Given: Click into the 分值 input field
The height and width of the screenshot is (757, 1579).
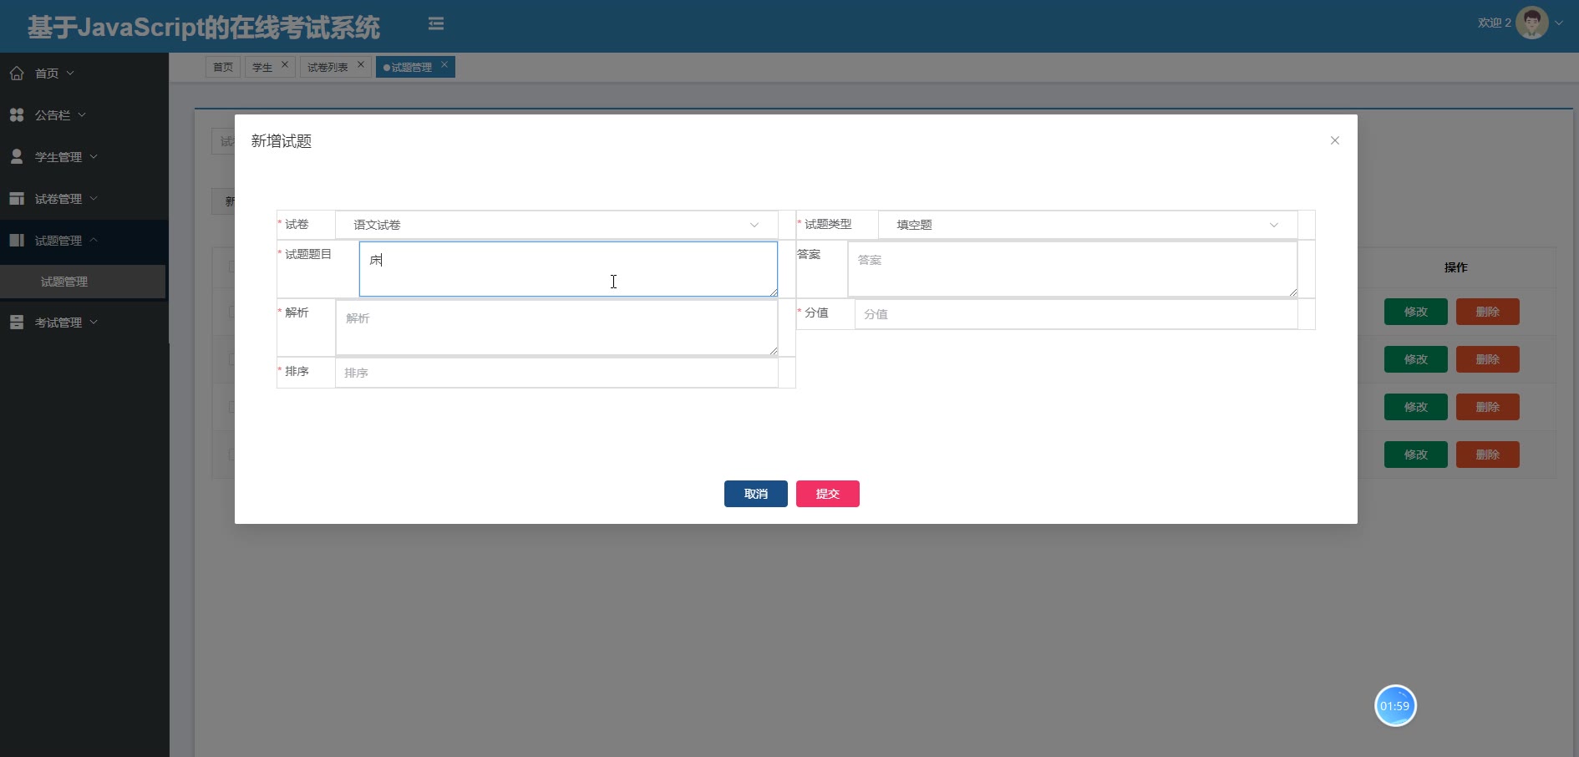Looking at the screenshot, I should 1076,314.
